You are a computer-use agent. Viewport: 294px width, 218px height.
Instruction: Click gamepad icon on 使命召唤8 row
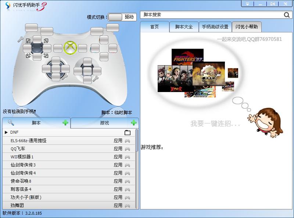(x=128, y=181)
